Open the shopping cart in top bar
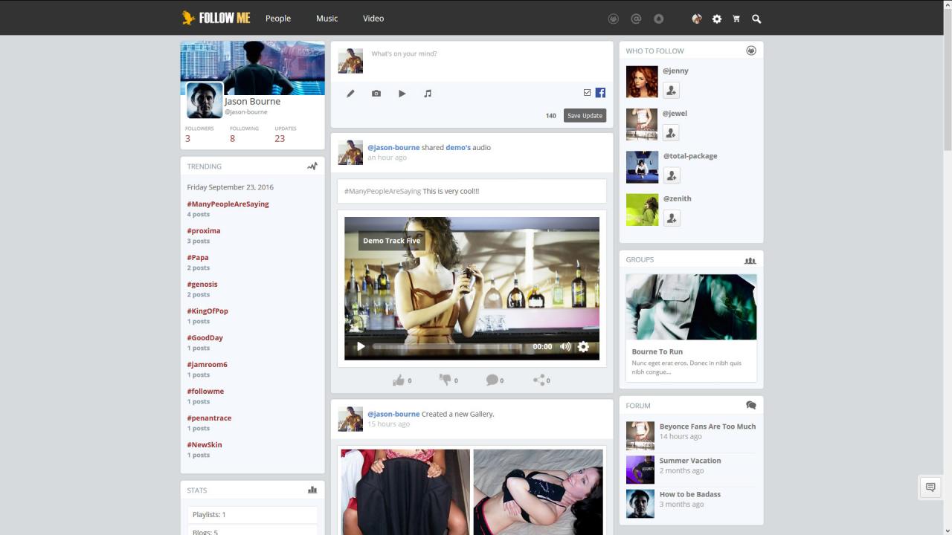 click(x=736, y=19)
